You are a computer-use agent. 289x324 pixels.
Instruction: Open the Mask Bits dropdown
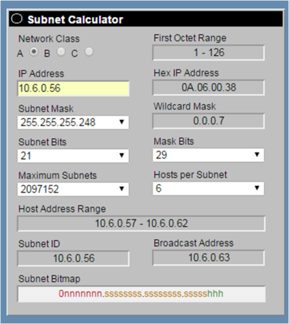208,155
